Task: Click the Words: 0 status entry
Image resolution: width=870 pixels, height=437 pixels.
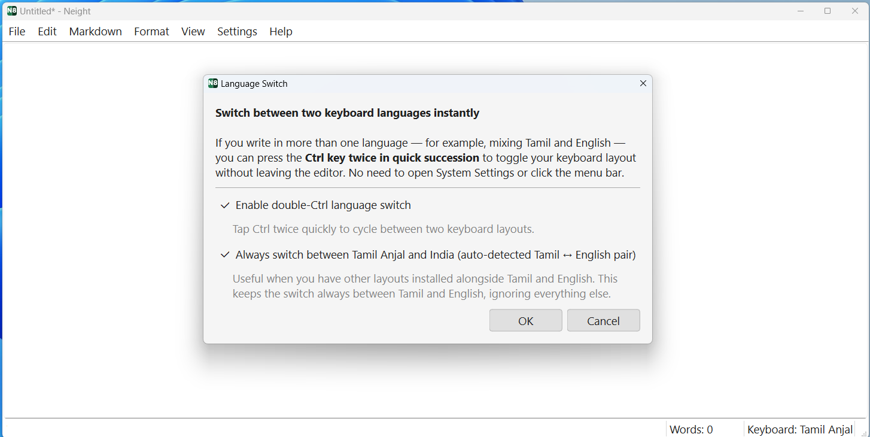Action: (691, 429)
